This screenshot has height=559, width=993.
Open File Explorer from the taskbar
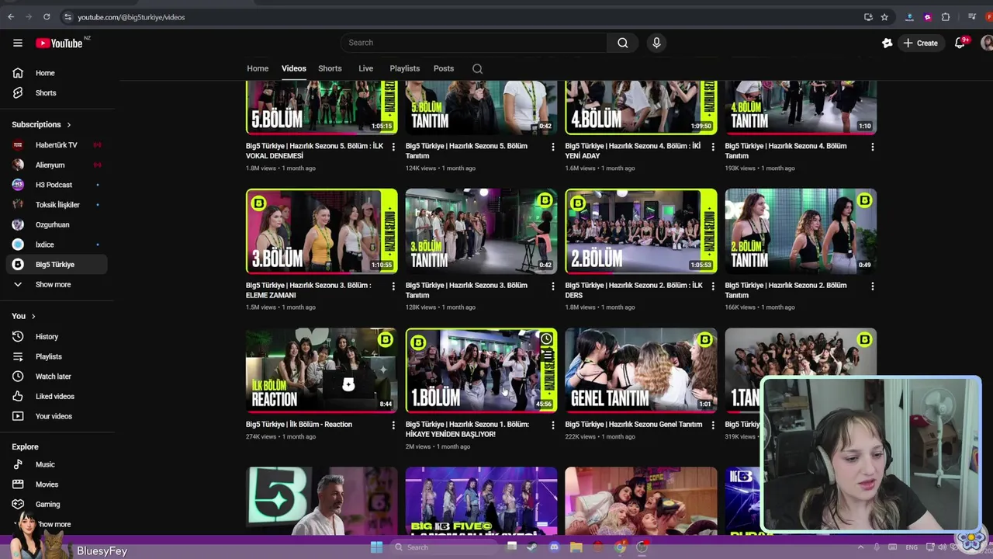click(x=576, y=547)
